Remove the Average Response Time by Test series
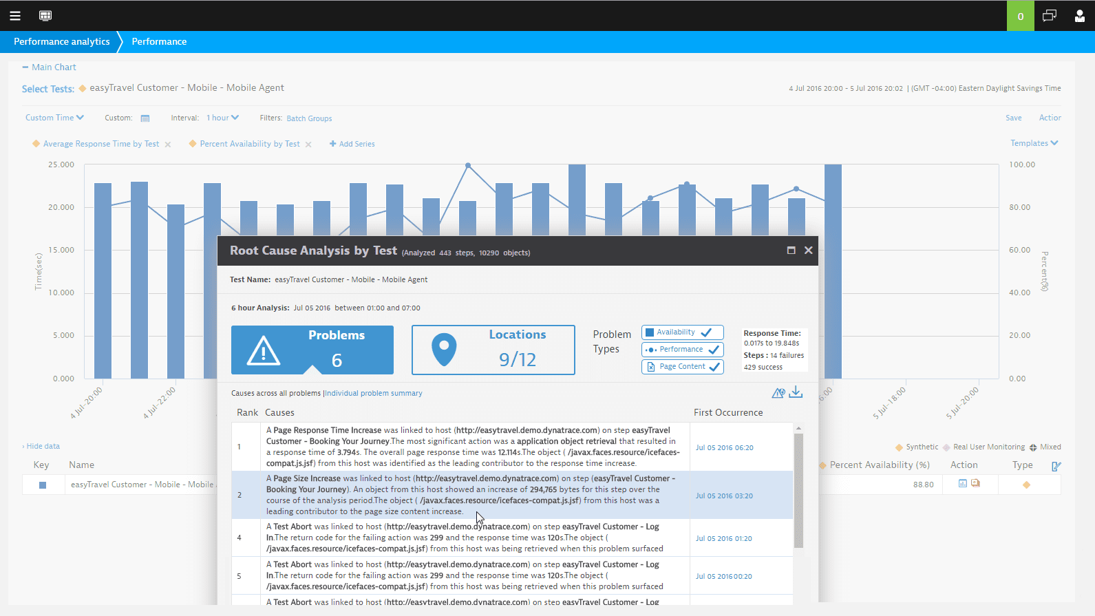Screen dimensions: 1095x616 pyautogui.click(x=168, y=145)
